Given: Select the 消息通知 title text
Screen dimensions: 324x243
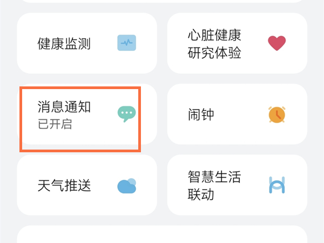Looking at the screenshot, I should (x=64, y=106).
